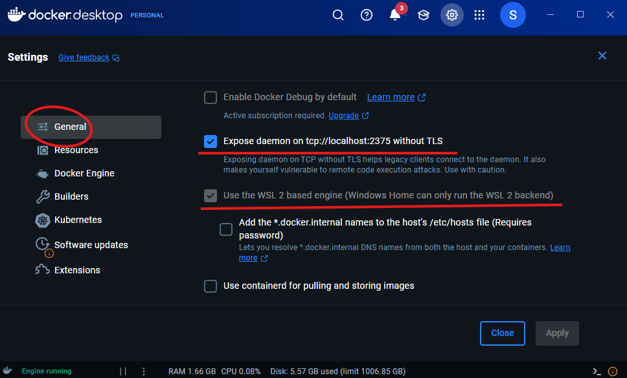Image resolution: width=627 pixels, height=378 pixels.
Task: Click the external link icon after Learn more at top
Action: 422,98
